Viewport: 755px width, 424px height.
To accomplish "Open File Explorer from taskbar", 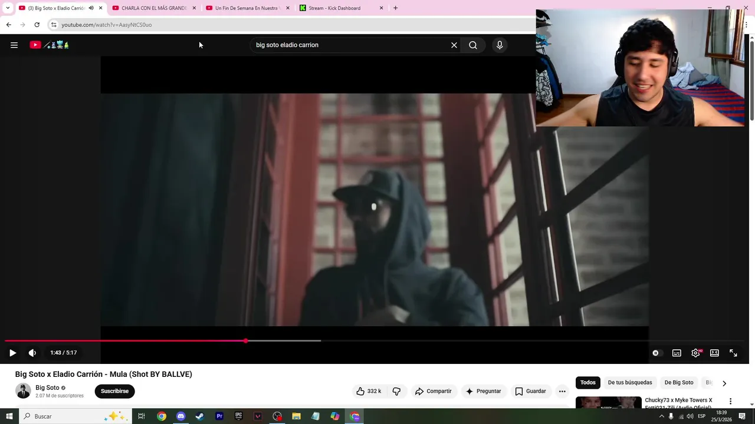I will click(x=296, y=416).
